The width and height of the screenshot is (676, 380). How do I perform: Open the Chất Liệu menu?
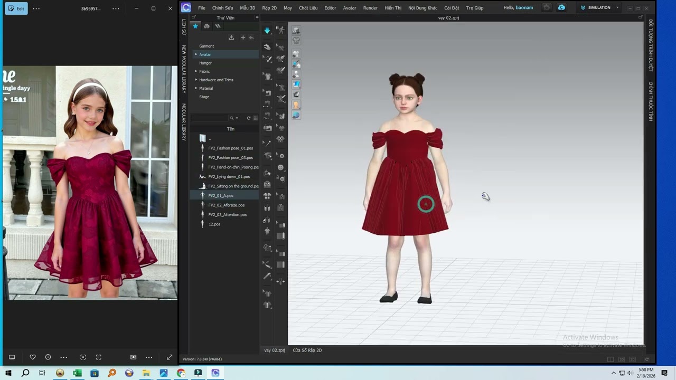pos(308,8)
